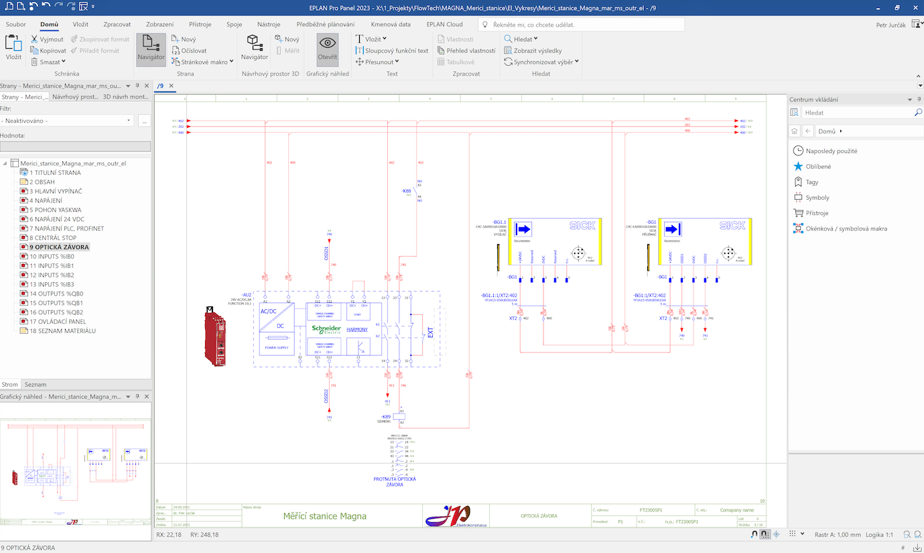Toggle object snap magnet in status bar

[754, 534]
